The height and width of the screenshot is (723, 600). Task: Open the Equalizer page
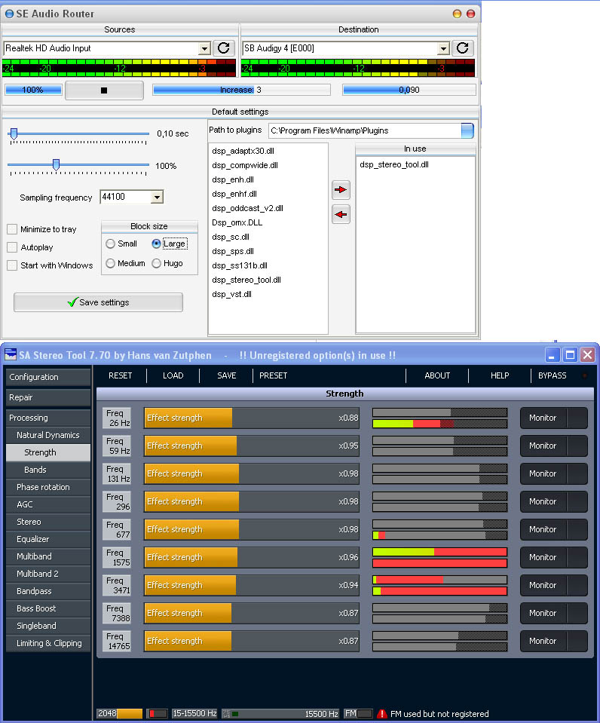(48, 539)
